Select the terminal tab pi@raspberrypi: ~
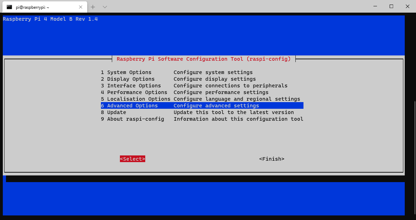 pyautogui.click(x=45, y=7)
